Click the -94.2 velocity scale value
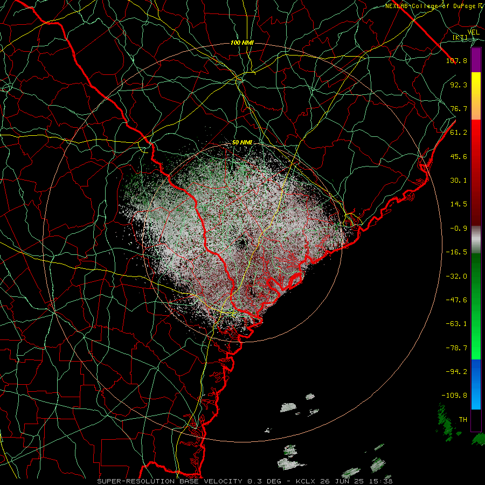 456,372
